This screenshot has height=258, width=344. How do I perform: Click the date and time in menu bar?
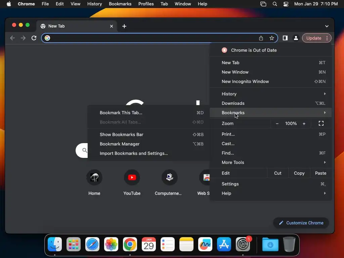click(x=316, y=4)
